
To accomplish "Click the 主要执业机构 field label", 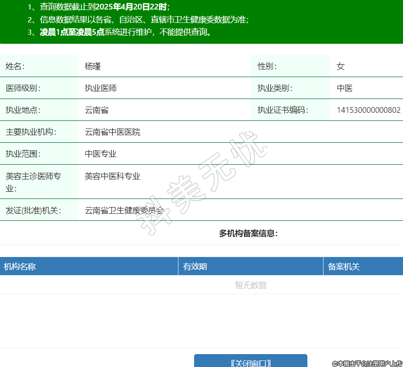I will click(x=30, y=132).
